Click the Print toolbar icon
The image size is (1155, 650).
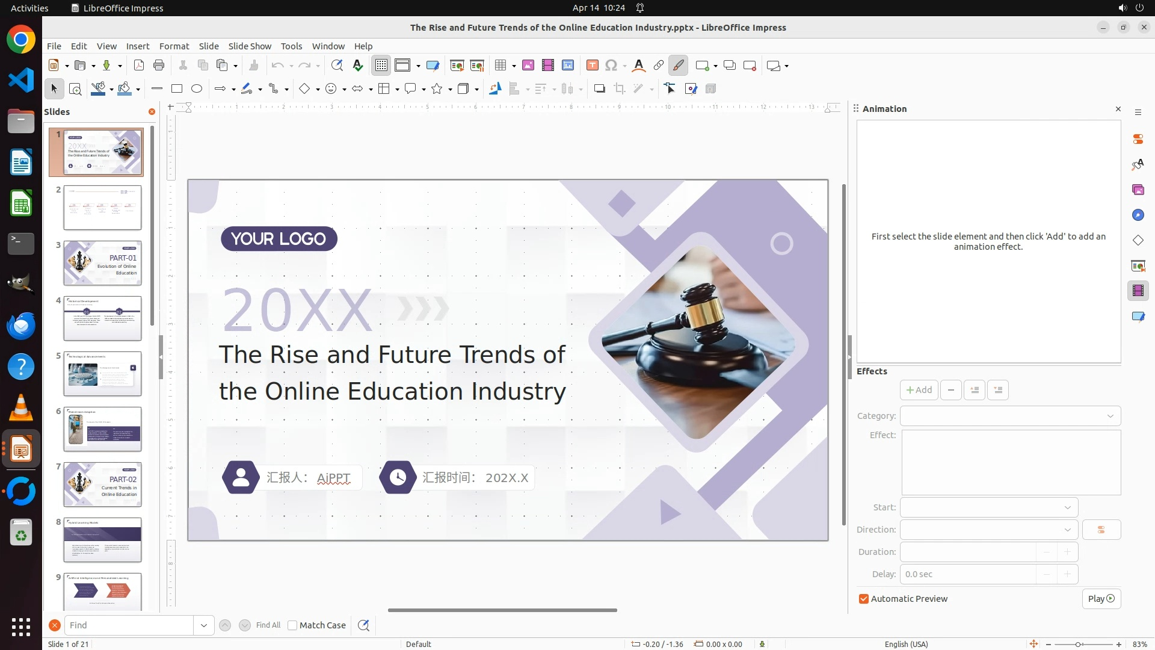pyautogui.click(x=159, y=66)
